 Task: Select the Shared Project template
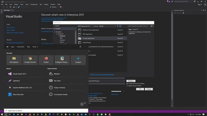coord(102,43)
